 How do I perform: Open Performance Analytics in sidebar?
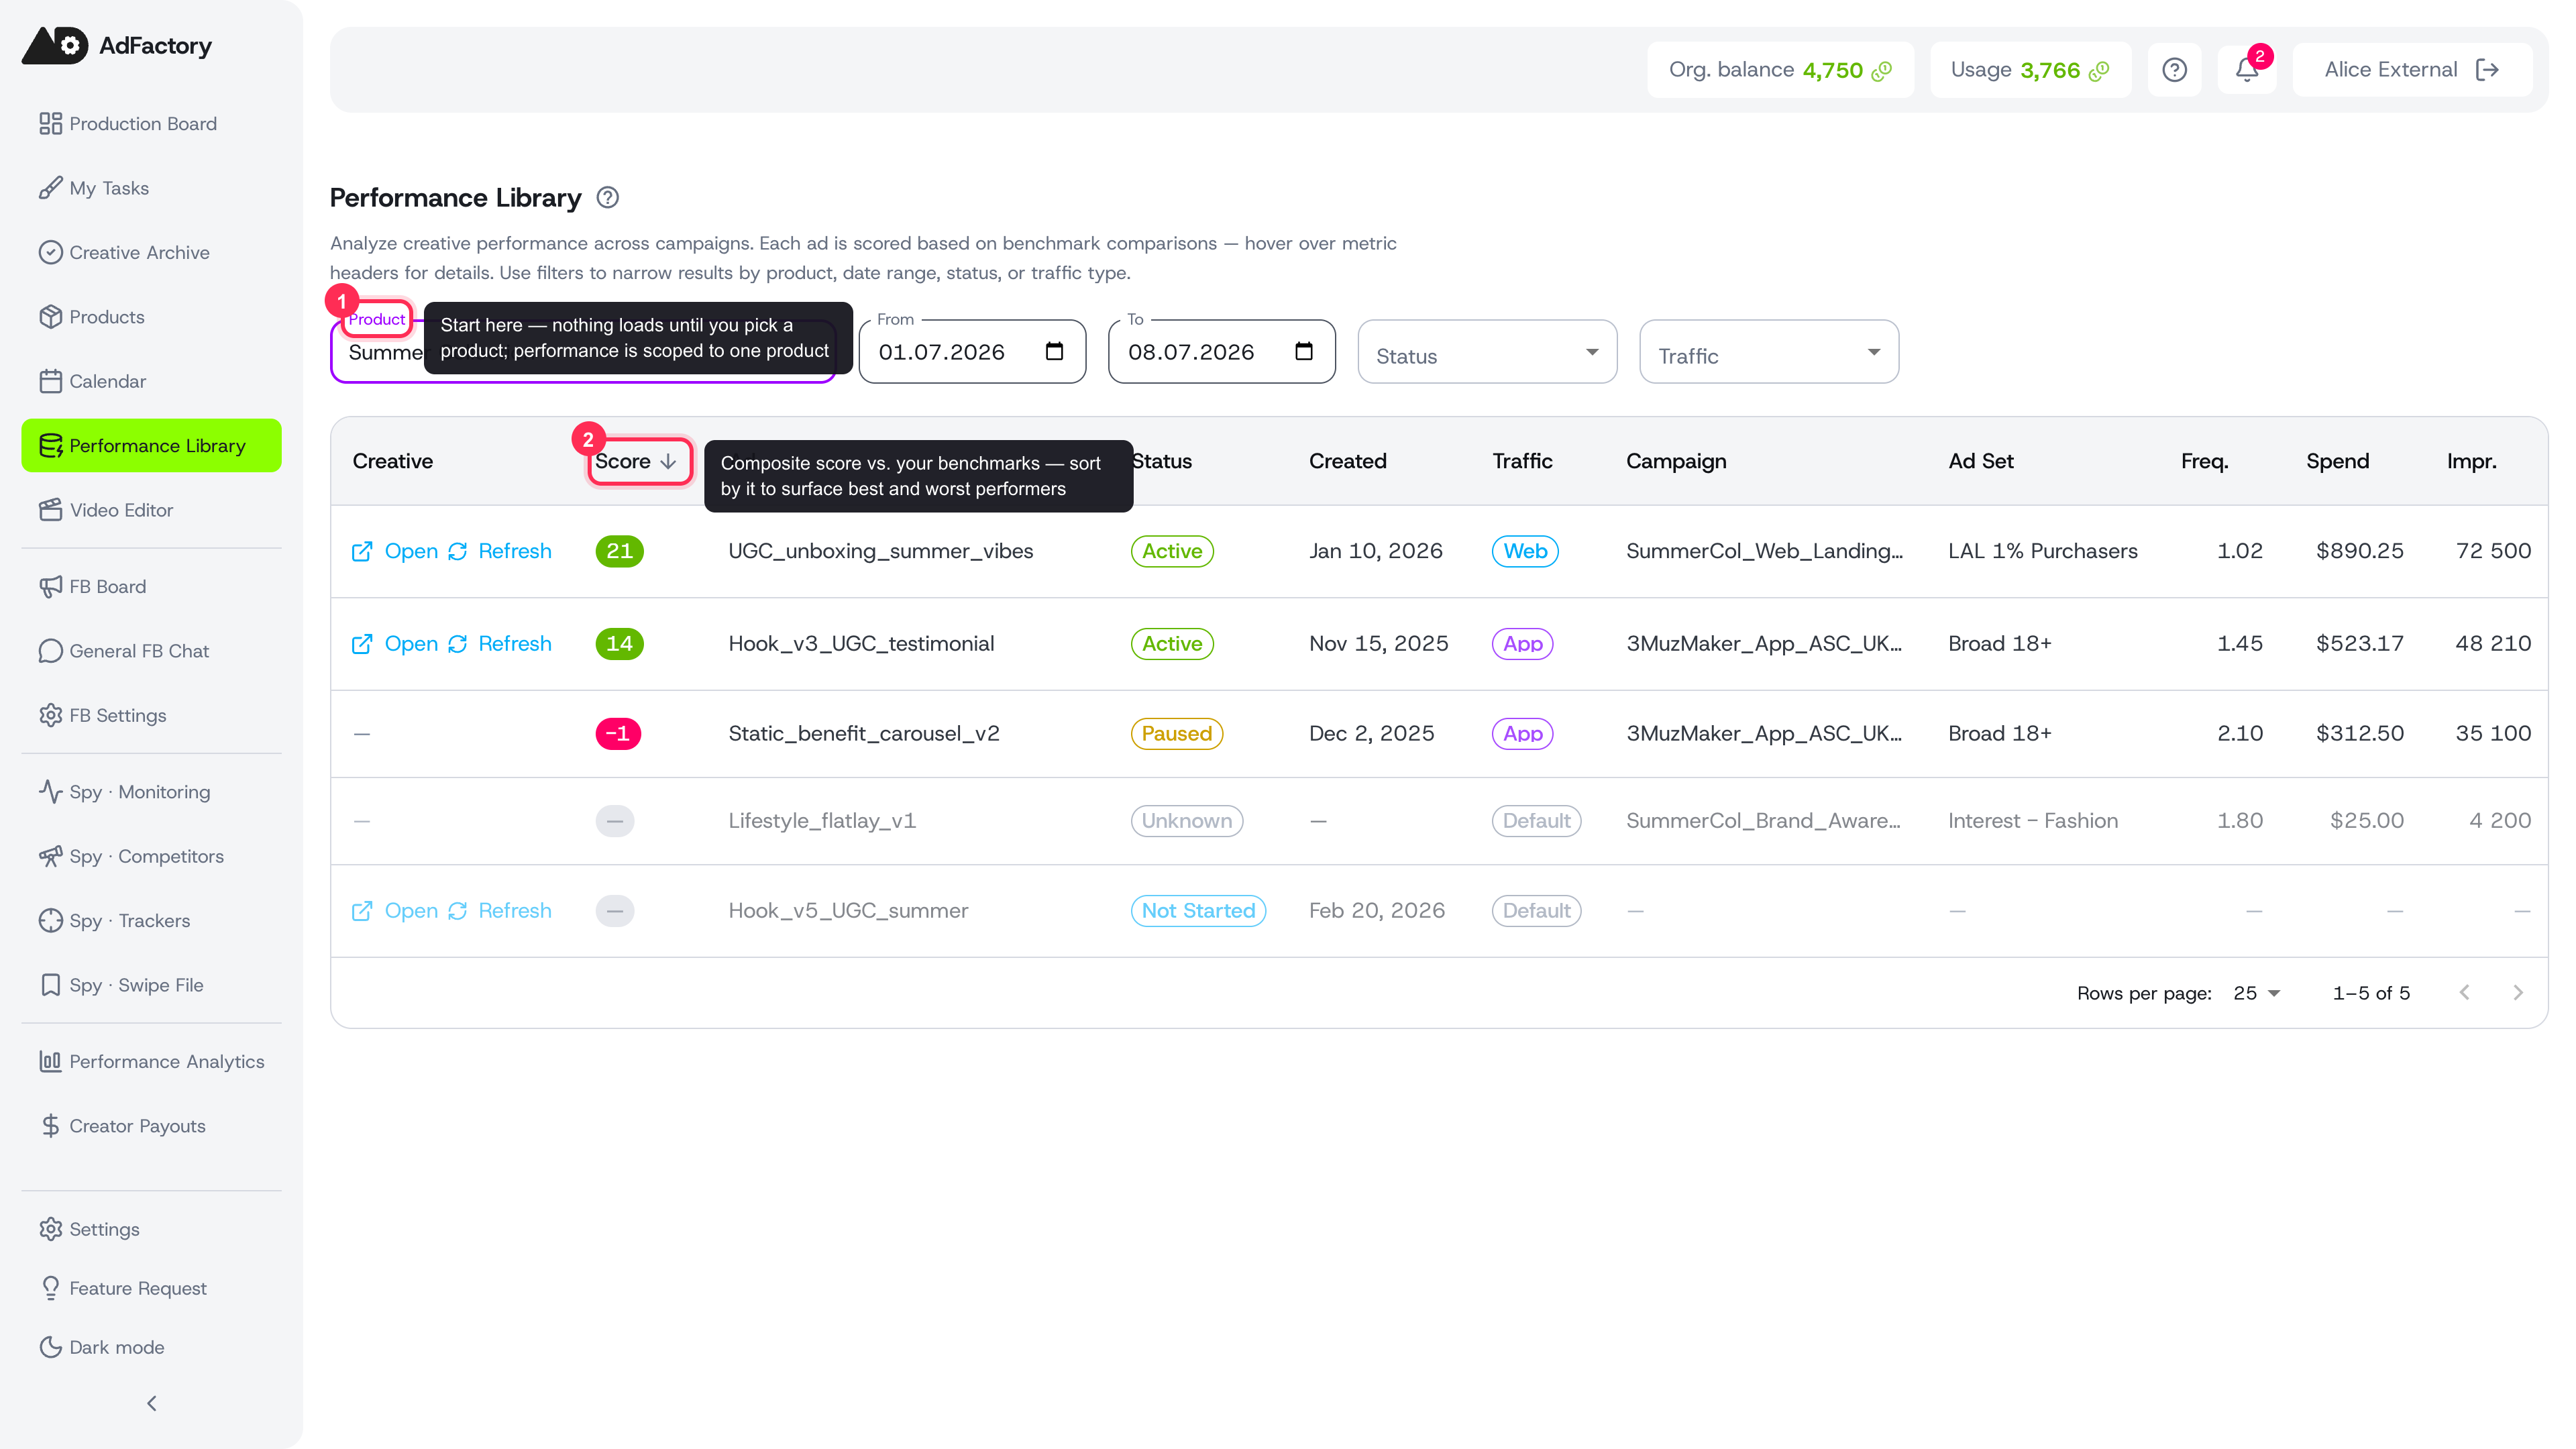click(x=151, y=1062)
